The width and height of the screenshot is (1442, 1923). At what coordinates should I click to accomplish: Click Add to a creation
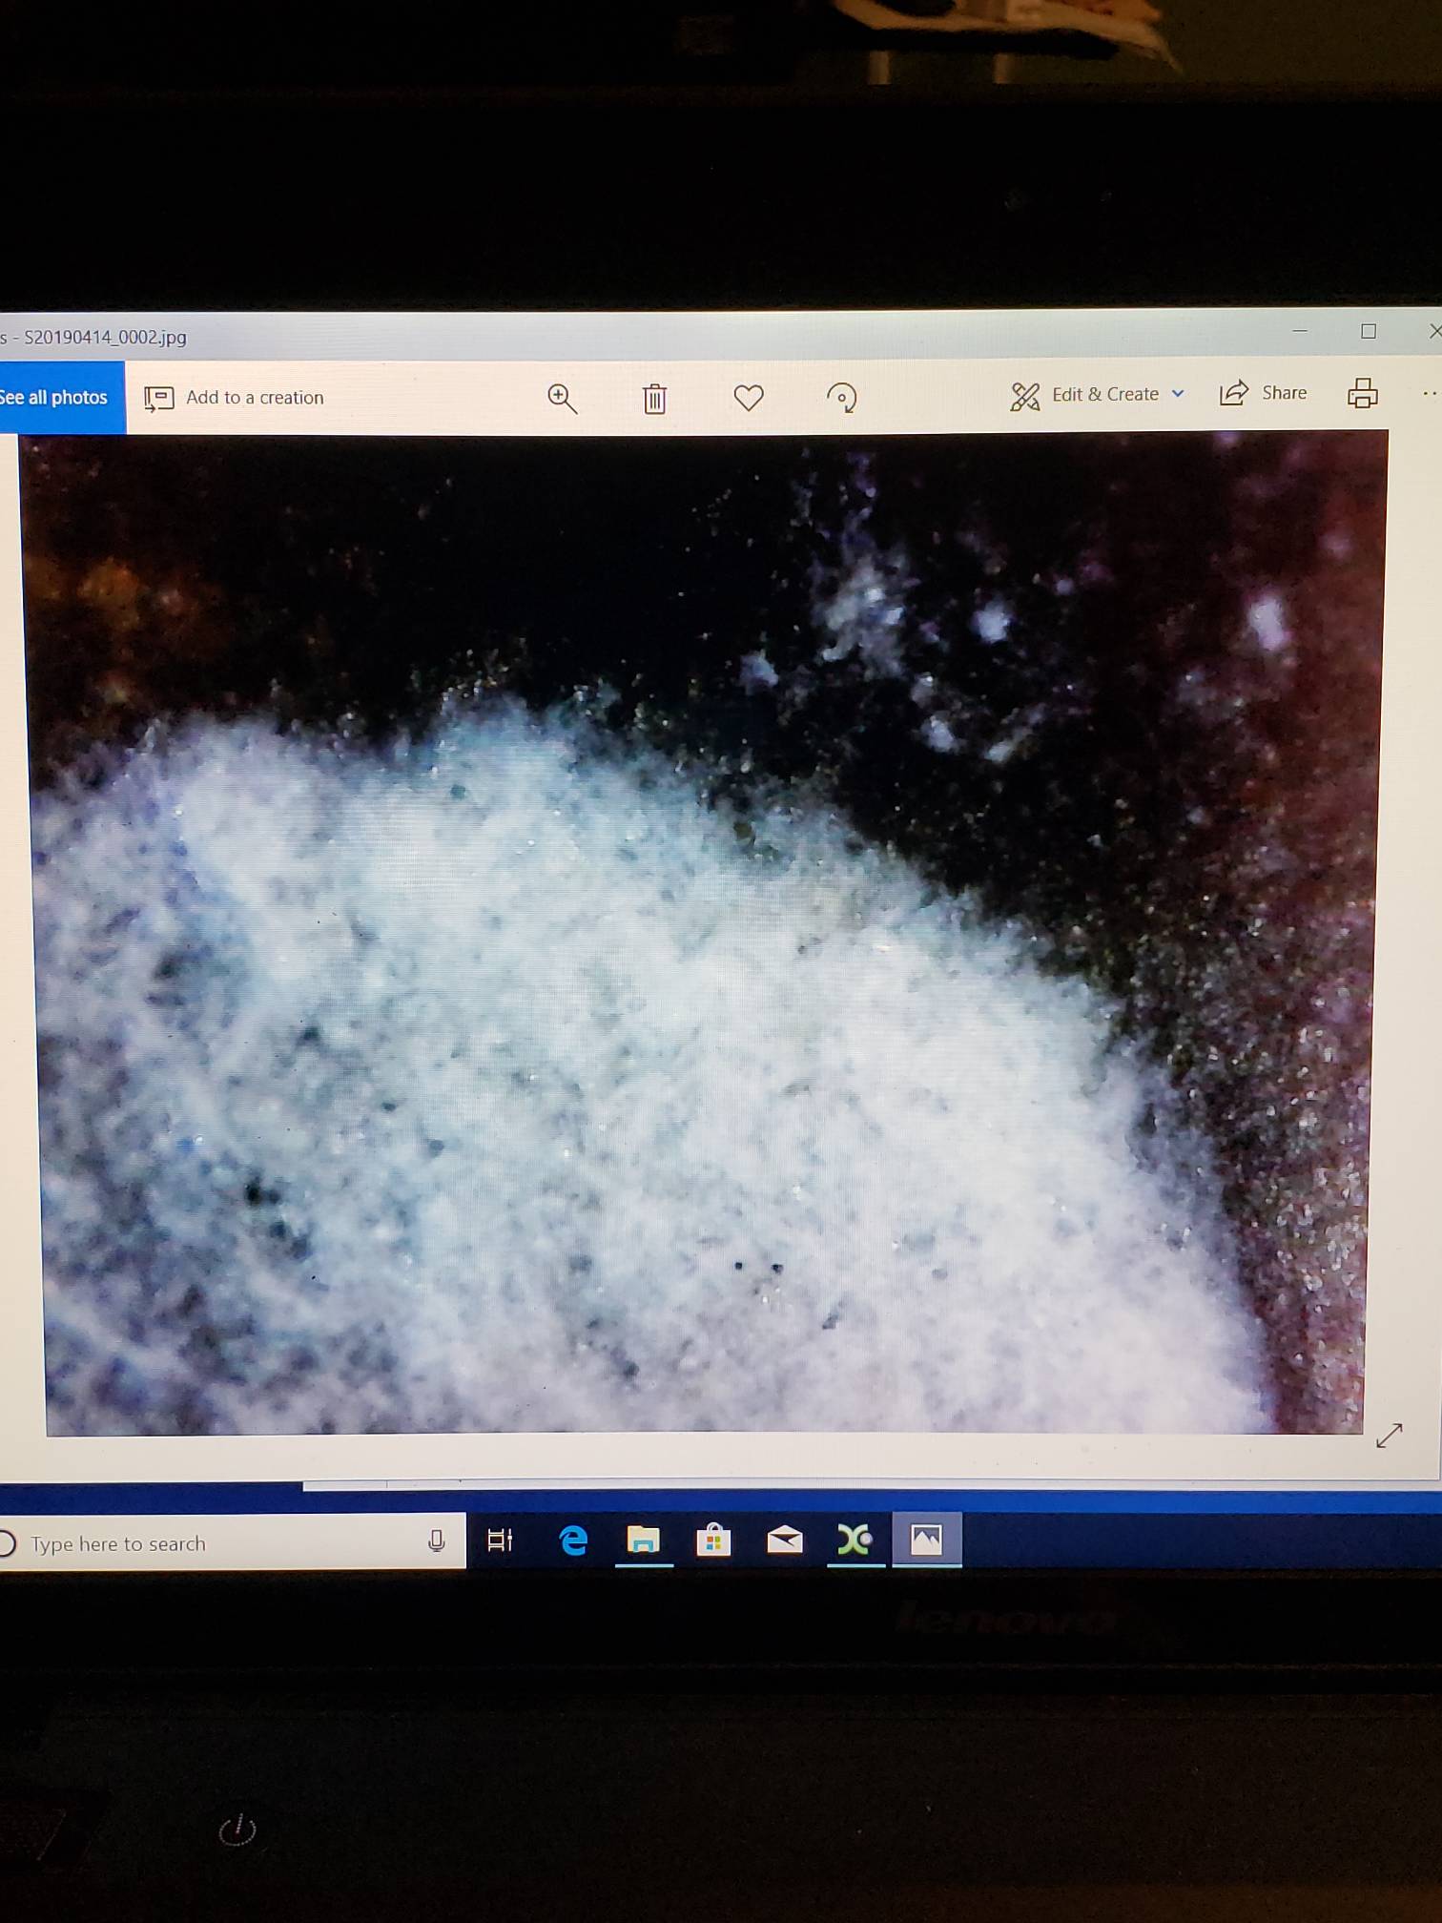click(x=235, y=398)
